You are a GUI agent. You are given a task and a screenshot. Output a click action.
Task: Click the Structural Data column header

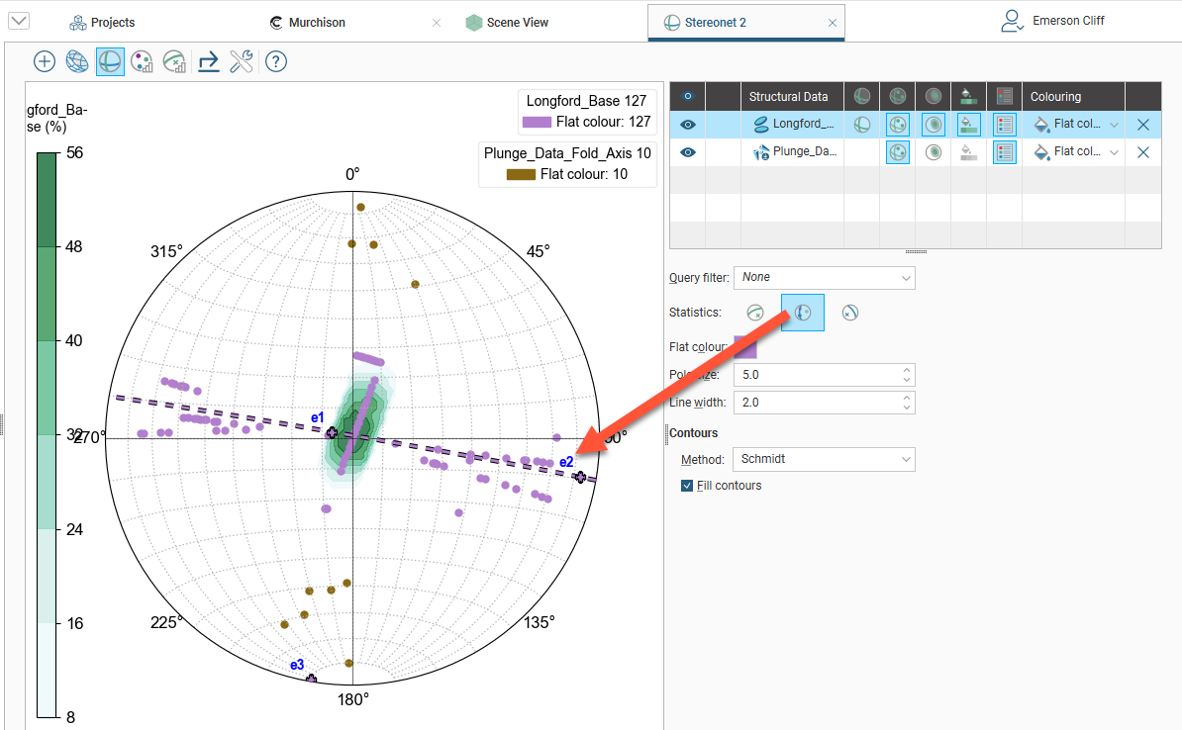789,96
